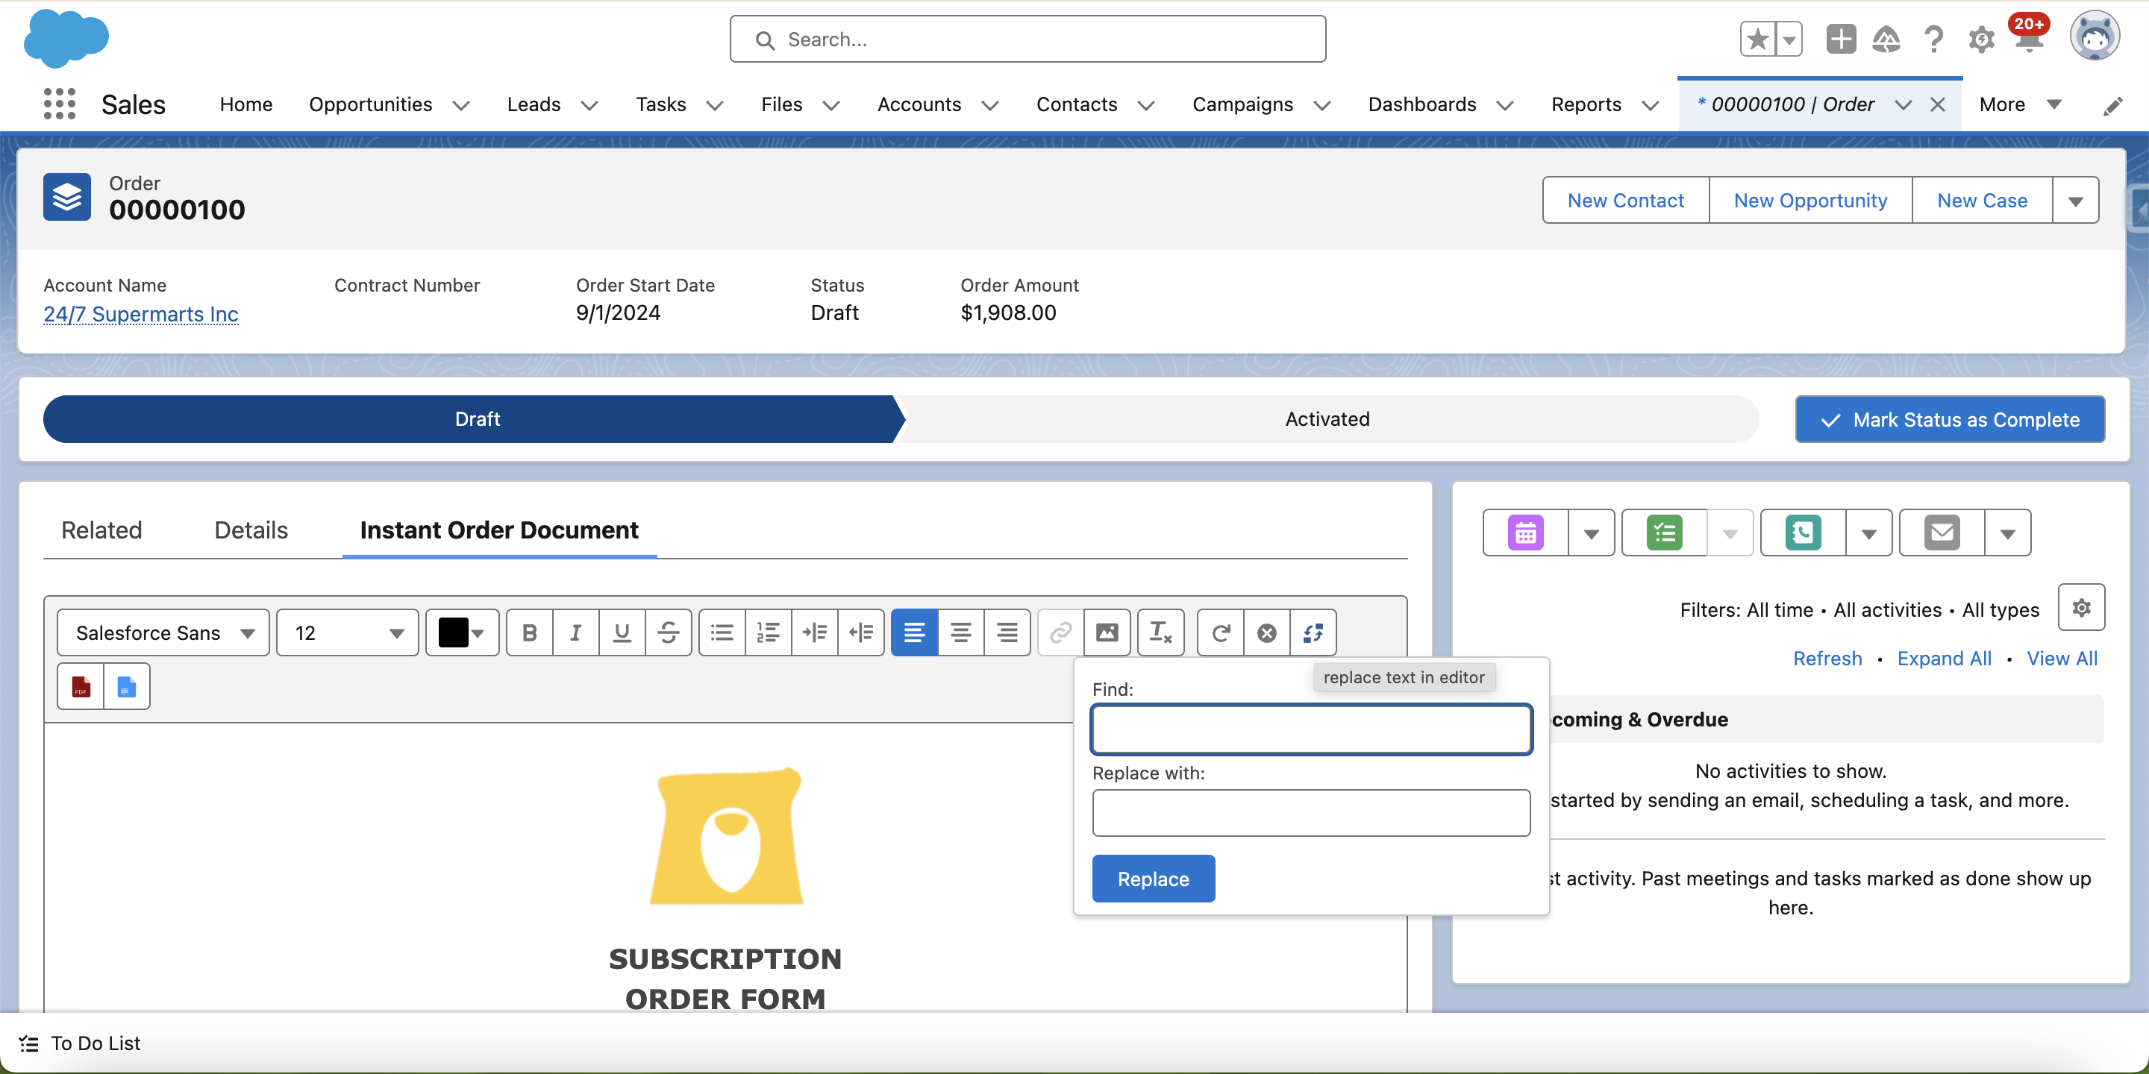The image size is (2149, 1074).
Task: Insert a numbered list
Action: (769, 633)
